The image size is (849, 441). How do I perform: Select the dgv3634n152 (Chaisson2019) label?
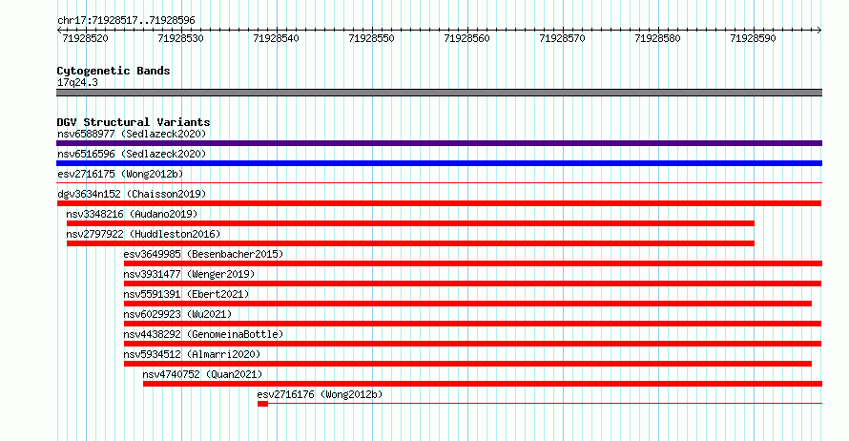132,194
